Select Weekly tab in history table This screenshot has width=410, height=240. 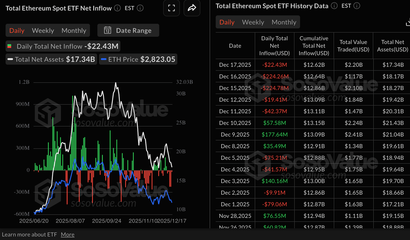pos(253,22)
